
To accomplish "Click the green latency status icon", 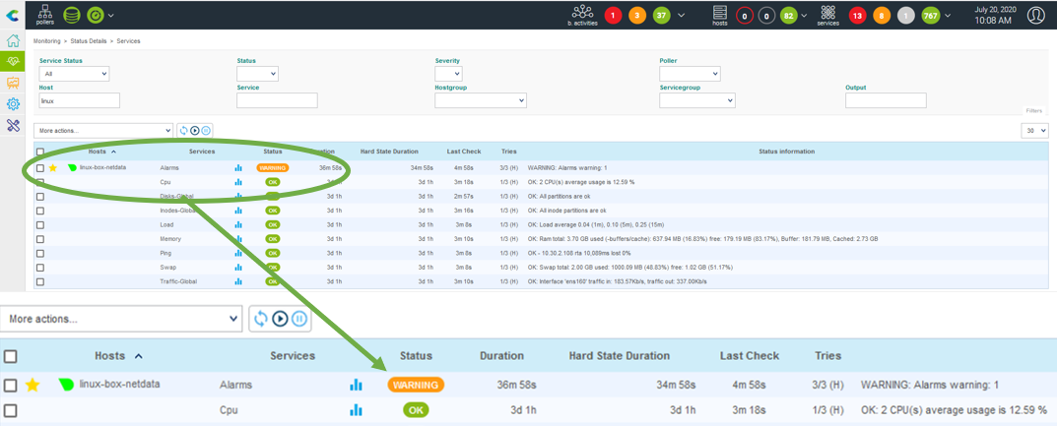I will [96, 15].
